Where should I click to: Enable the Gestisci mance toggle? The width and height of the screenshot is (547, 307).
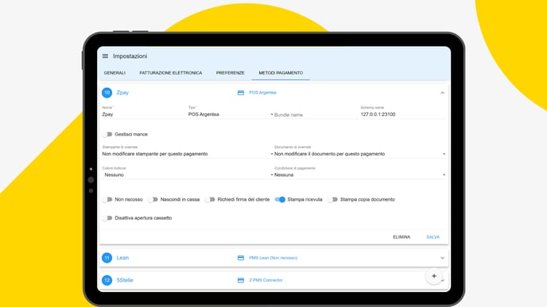click(107, 134)
